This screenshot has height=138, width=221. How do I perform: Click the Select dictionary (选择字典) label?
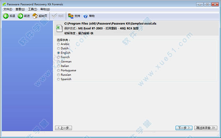tap(63, 40)
